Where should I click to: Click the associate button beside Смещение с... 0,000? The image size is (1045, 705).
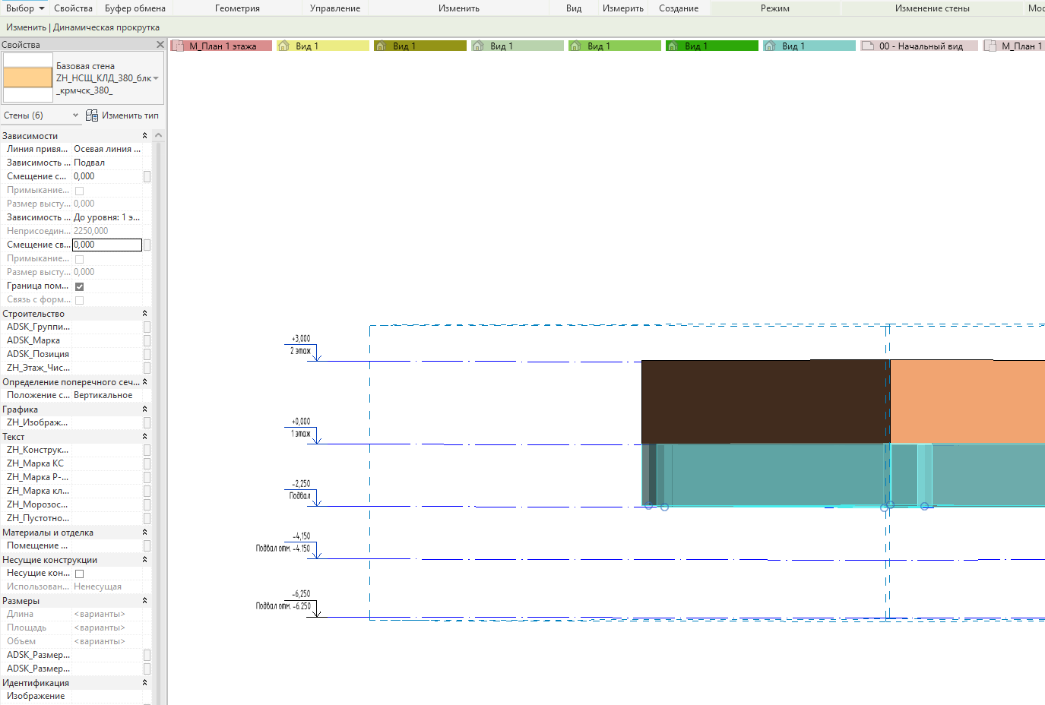point(147,176)
